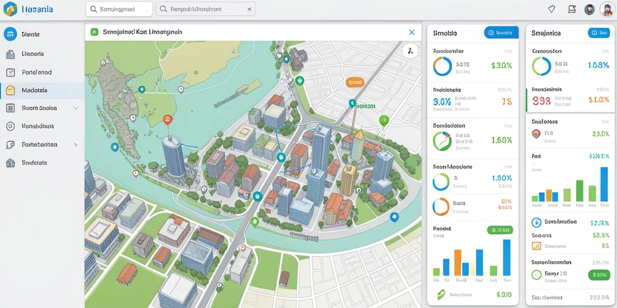
Task: Click the shield icon in the top bar
Action: 552,10
